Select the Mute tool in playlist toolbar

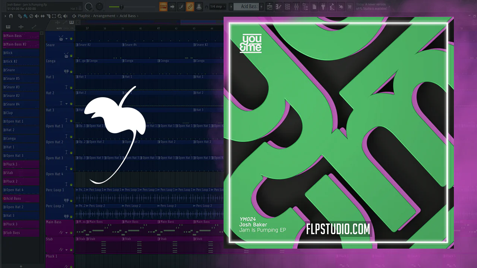tap(37, 16)
